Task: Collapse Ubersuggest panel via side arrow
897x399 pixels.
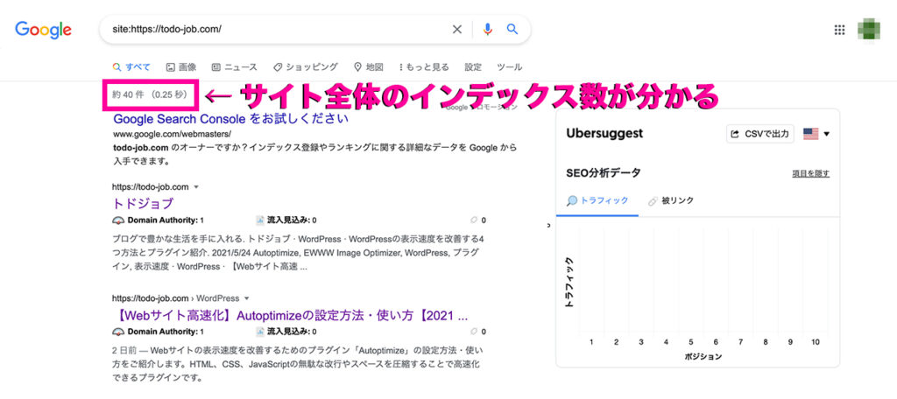Action: (548, 226)
